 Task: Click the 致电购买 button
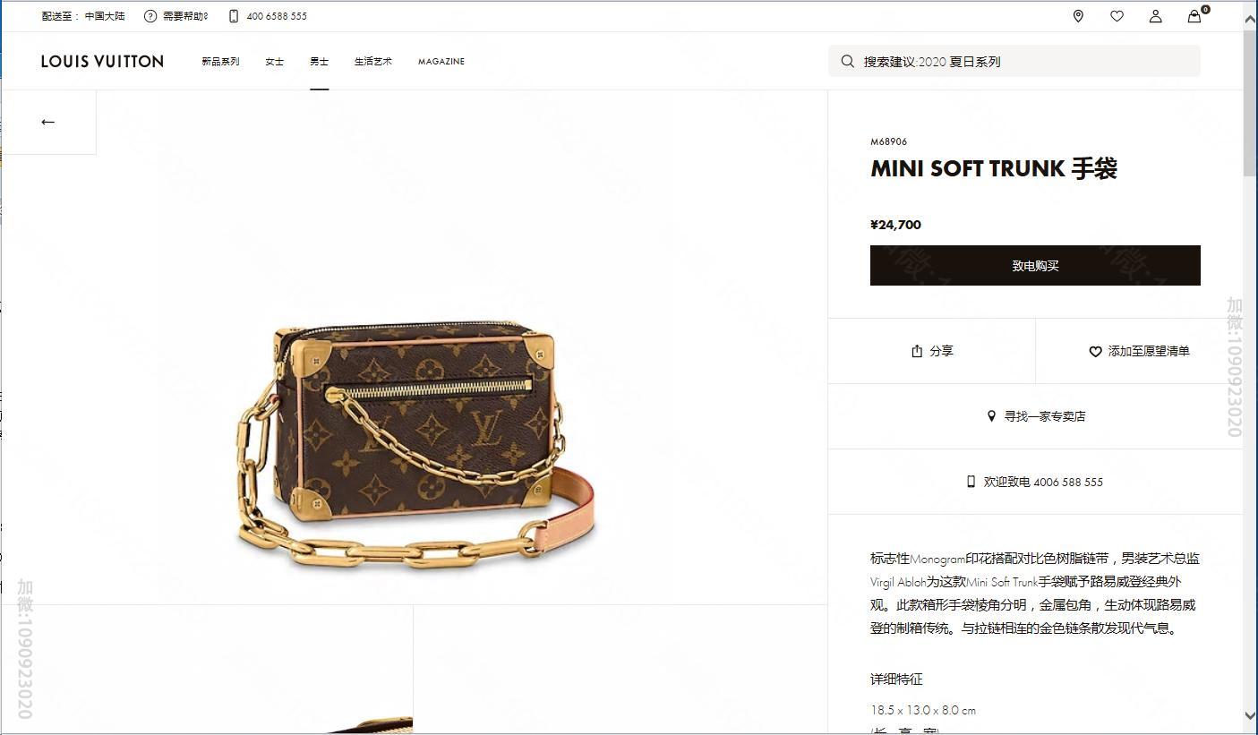click(x=1035, y=266)
